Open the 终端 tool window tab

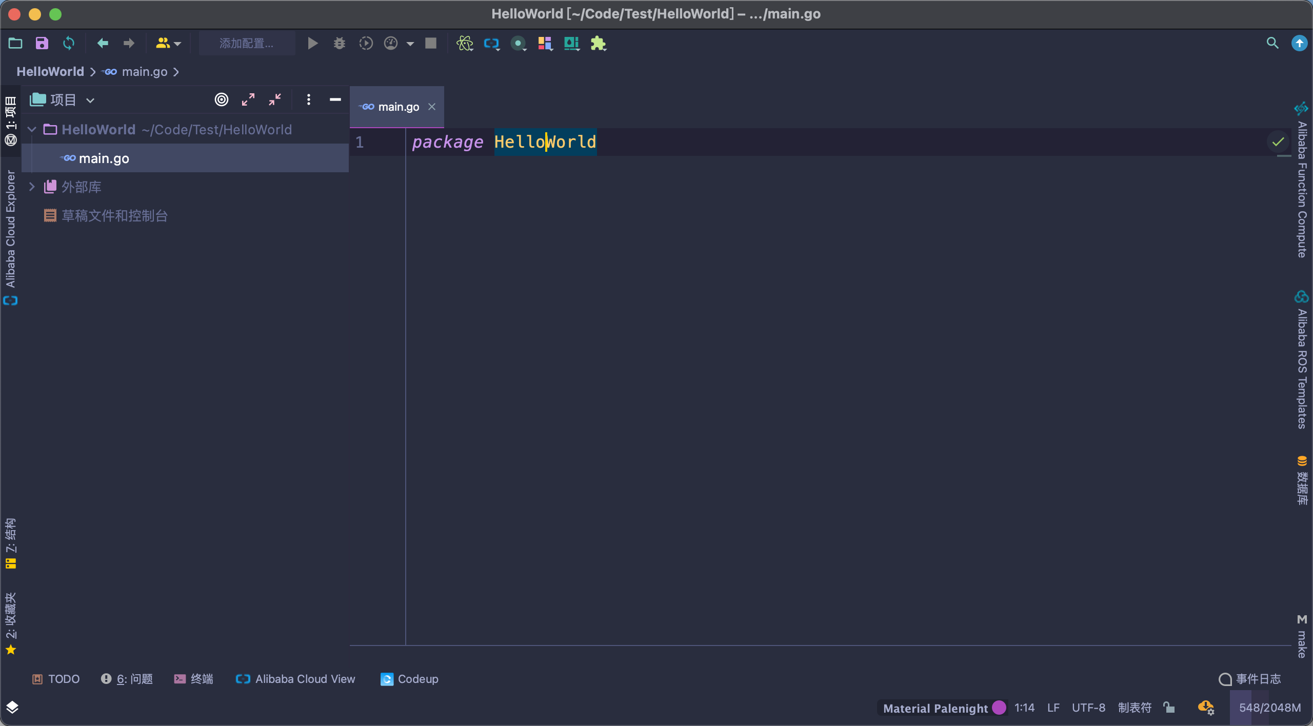[x=194, y=679]
